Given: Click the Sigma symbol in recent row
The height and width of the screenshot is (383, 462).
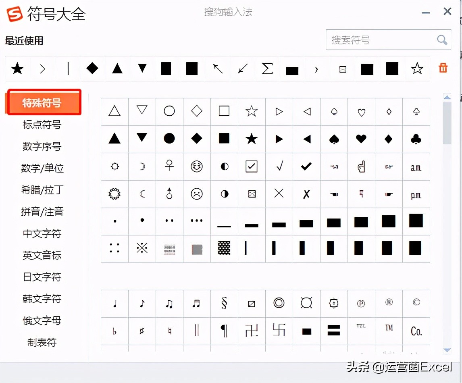Looking at the screenshot, I should [267, 68].
